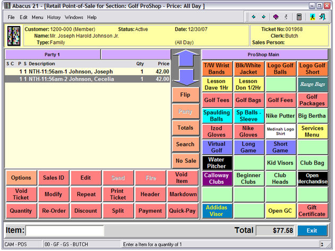
Task: Click the blue Exit button
Action: point(312,231)
